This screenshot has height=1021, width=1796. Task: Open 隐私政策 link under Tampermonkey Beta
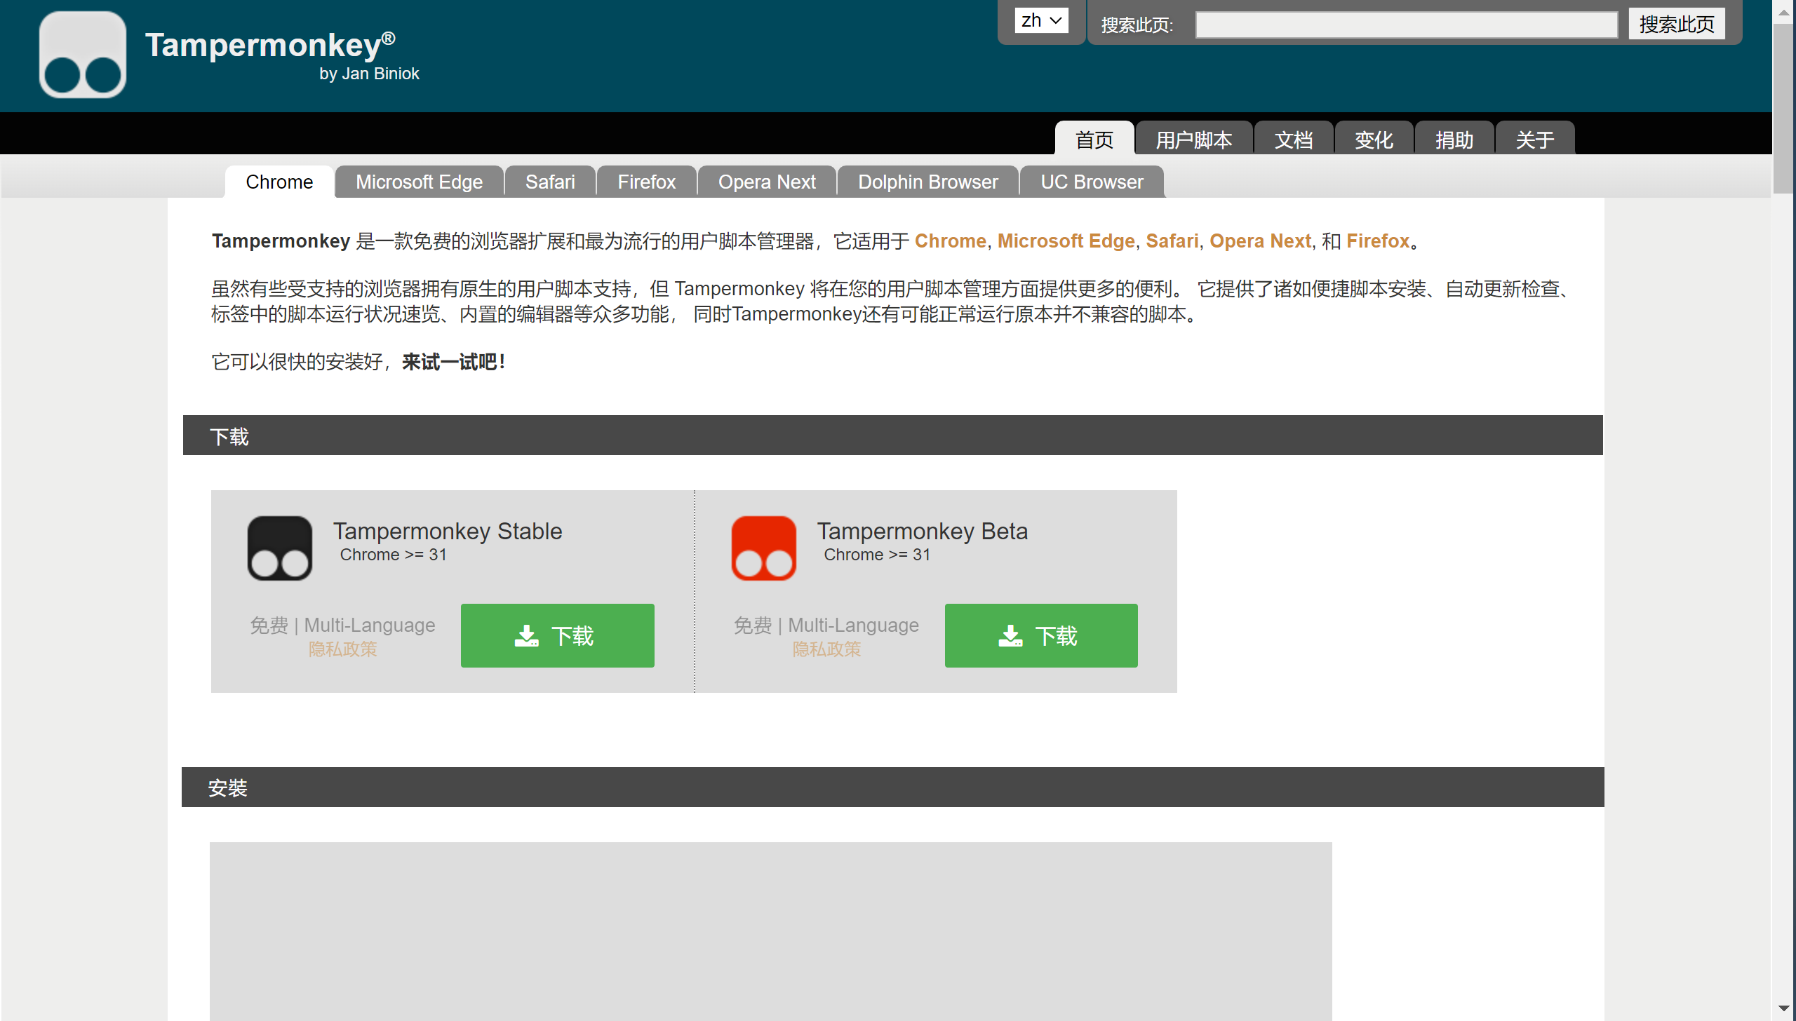(826, 649)
